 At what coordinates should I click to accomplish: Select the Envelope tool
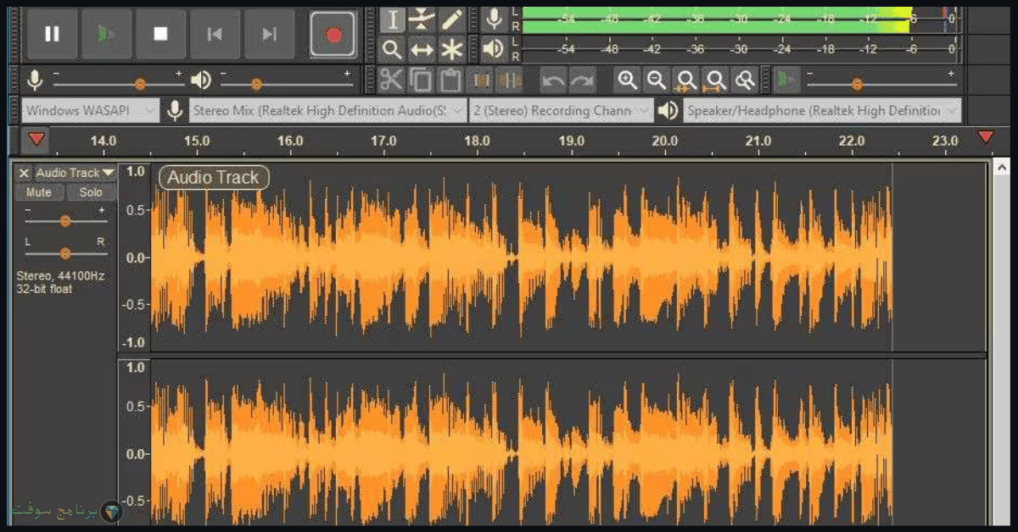tap(422, 19)
